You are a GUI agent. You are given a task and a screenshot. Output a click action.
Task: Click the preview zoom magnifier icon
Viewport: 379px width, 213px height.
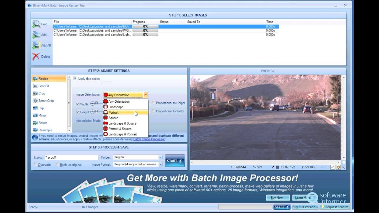pos(255,167)
